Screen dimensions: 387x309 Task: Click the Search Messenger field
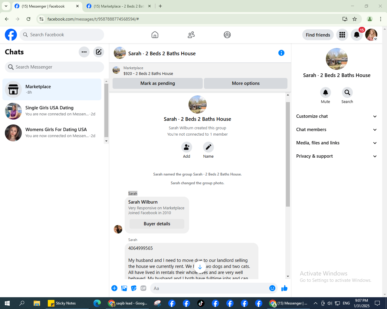pyautogui.click(x=54, y=67)
